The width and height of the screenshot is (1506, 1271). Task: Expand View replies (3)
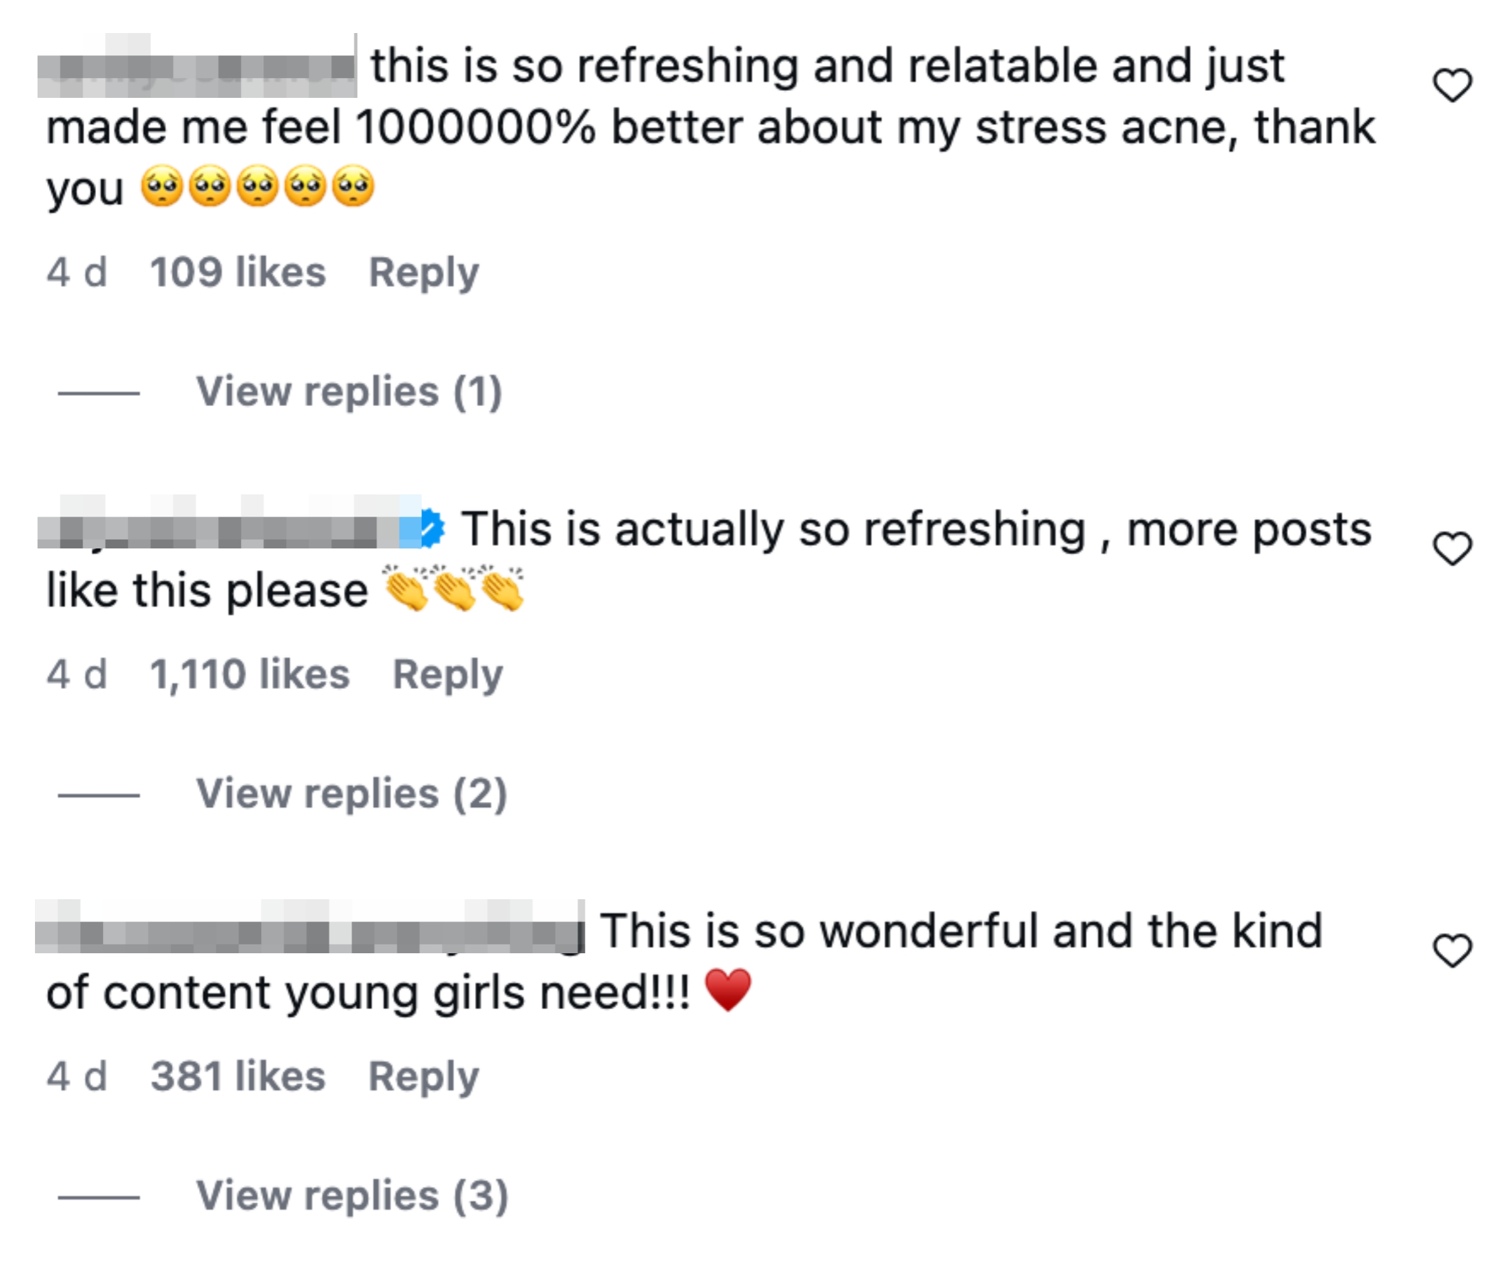(x=352, y=1196)
